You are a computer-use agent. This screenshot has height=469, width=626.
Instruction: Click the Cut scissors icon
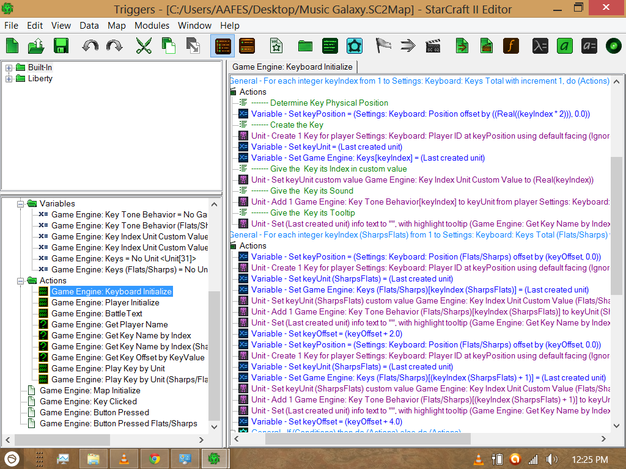144,46
